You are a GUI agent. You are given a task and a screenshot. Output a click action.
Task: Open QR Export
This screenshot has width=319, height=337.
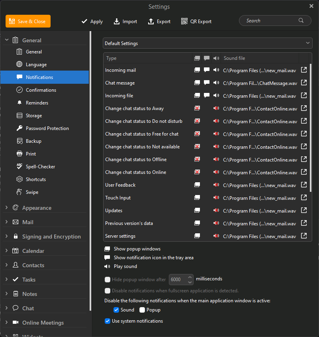(196, 21)
